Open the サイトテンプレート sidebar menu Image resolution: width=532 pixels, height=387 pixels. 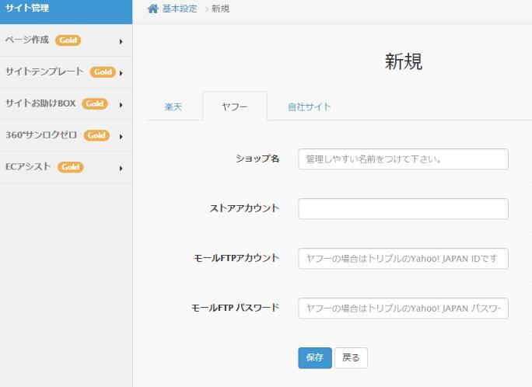pyautogui.click(x=66, y=72)
